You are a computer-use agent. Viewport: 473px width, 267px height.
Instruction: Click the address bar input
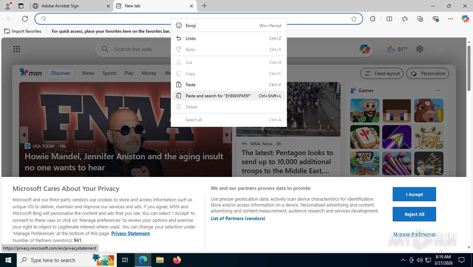point(198,19)
